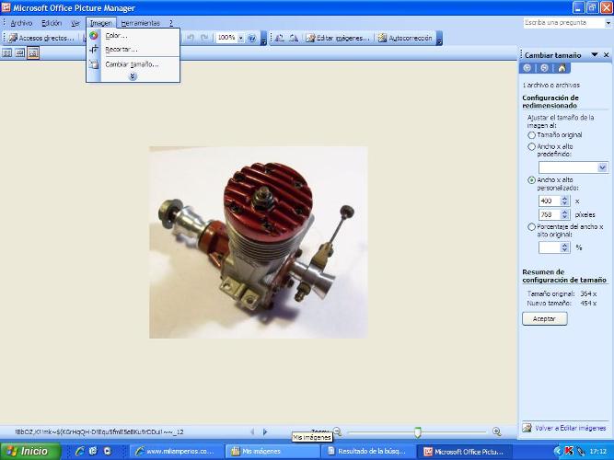The height and width of the screenshot is (460, 614).
Task: Go back in the task pane
Action: (527, 68)
